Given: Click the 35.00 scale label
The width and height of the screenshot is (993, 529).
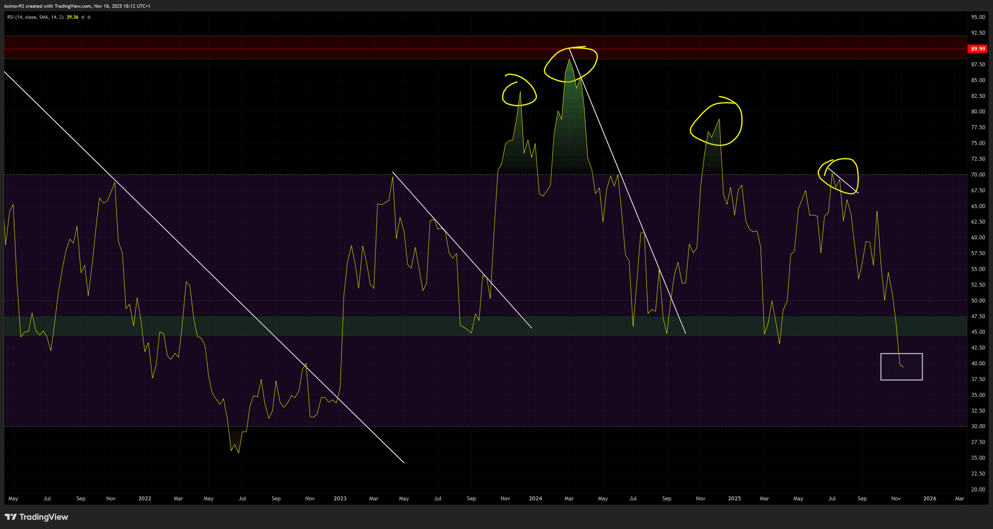Looking at the screenshot, I should pyautogui.click(x=978, y=395).
